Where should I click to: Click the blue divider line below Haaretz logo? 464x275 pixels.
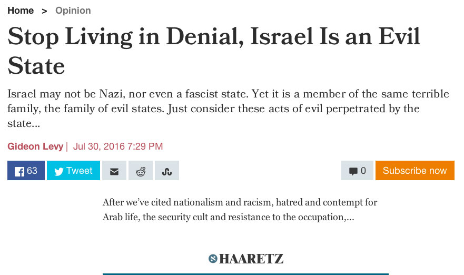(x=245, y=273)
